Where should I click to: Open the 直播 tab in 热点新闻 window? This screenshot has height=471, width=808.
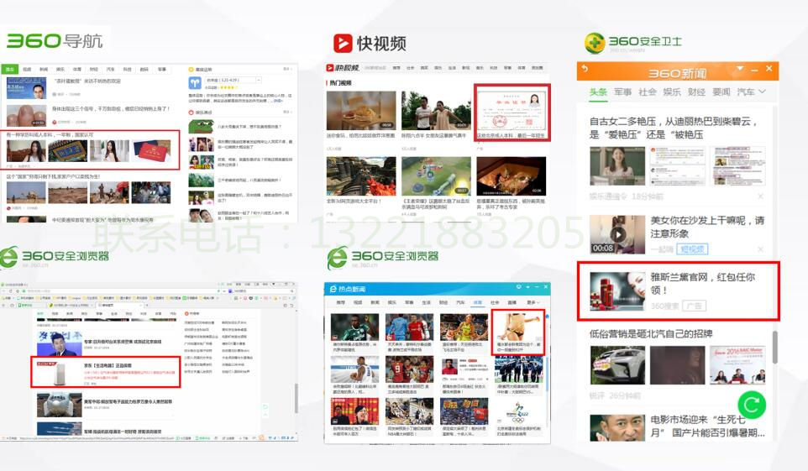click(x=512, y=302)
